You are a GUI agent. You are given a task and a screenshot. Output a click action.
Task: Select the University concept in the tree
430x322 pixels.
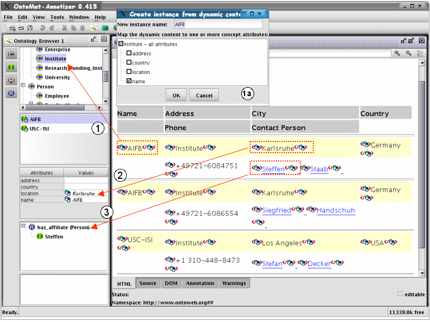[x=54, y=77]
